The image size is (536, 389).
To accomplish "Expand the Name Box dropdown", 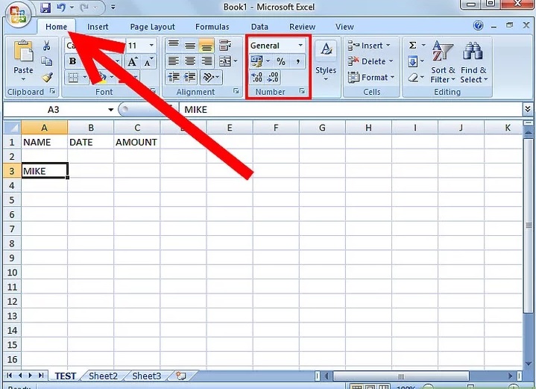I will click(110, 110).
